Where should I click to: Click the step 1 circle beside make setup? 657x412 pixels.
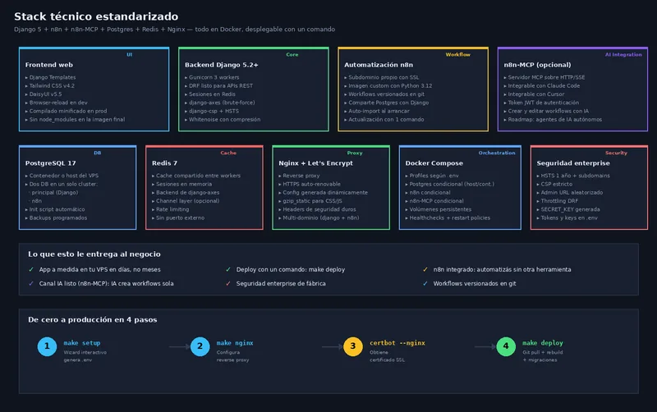[47, 346]
